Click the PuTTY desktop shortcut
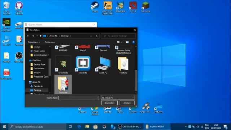Image resolution: width=231 pixels, height=130 pixels. [x=120, y=110]
